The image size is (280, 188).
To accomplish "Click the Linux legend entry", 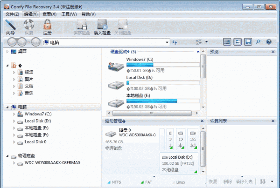I will coord(179,182).
